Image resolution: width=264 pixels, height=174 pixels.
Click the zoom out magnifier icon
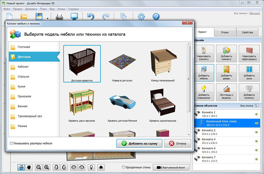39,167
